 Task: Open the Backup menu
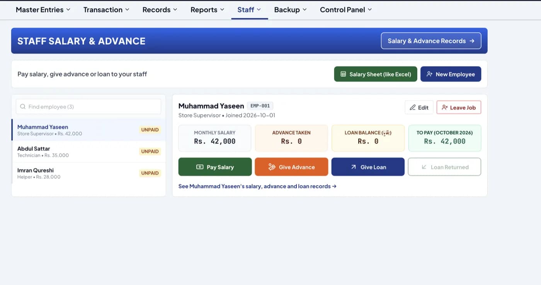[290, 10]
